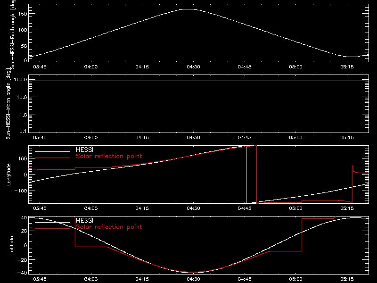Click 04:45 under the Longitude plot
The width and height of the screenshot is (377, 283).
[x=245, y=208]
